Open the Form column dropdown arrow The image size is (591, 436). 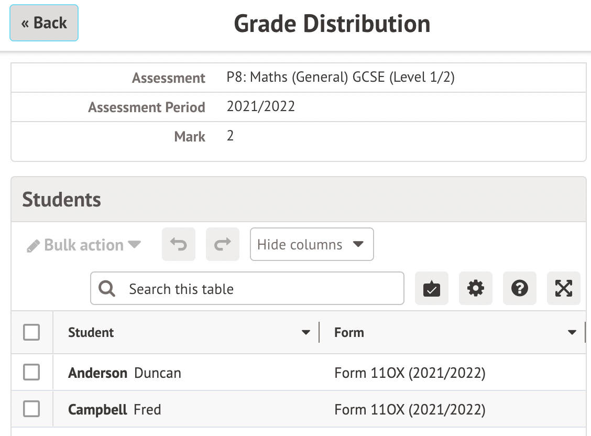click(x=572, y=332)
